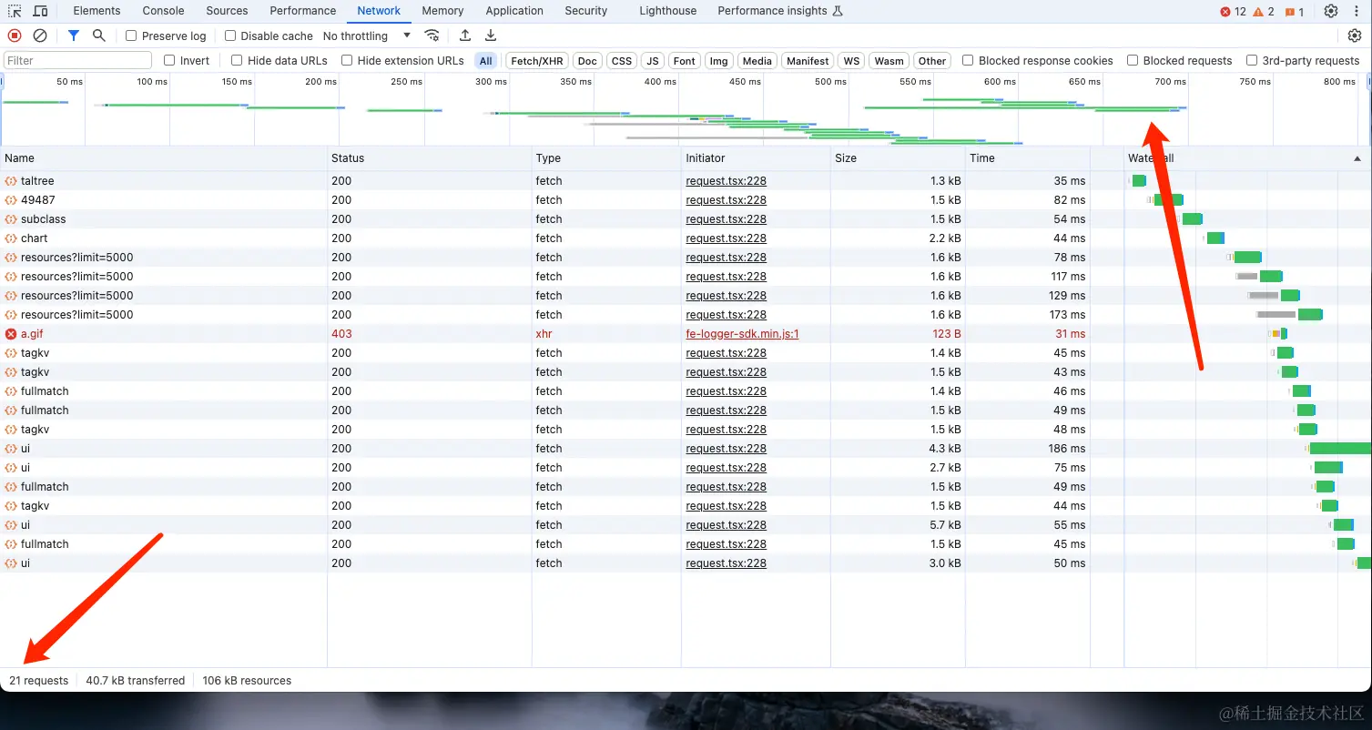Show only WS requests
Viewport: 1372px width, 730px height.
[x=851, y=61]
